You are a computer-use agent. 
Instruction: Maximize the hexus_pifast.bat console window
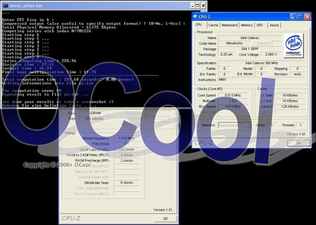[198, 6]
